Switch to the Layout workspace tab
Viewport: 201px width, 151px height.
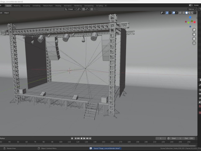click(x=8, y=5)
